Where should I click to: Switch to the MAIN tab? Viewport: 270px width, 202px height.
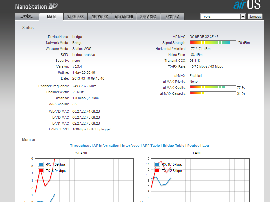[x=51, y=17]
